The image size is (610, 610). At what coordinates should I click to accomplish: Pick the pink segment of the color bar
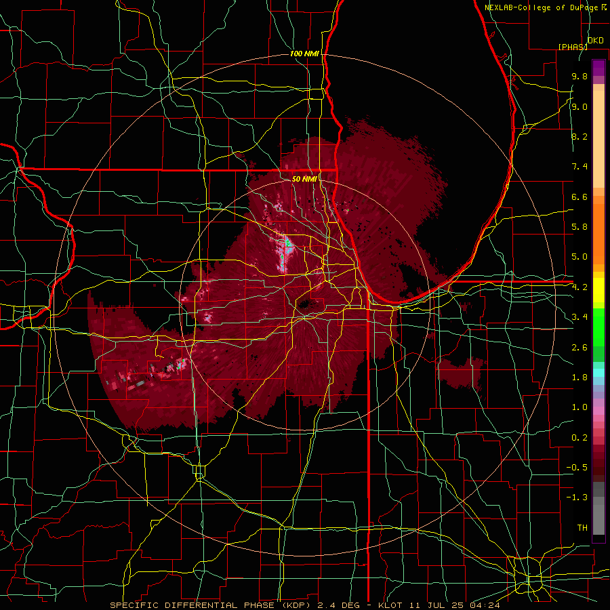[598, 411]
